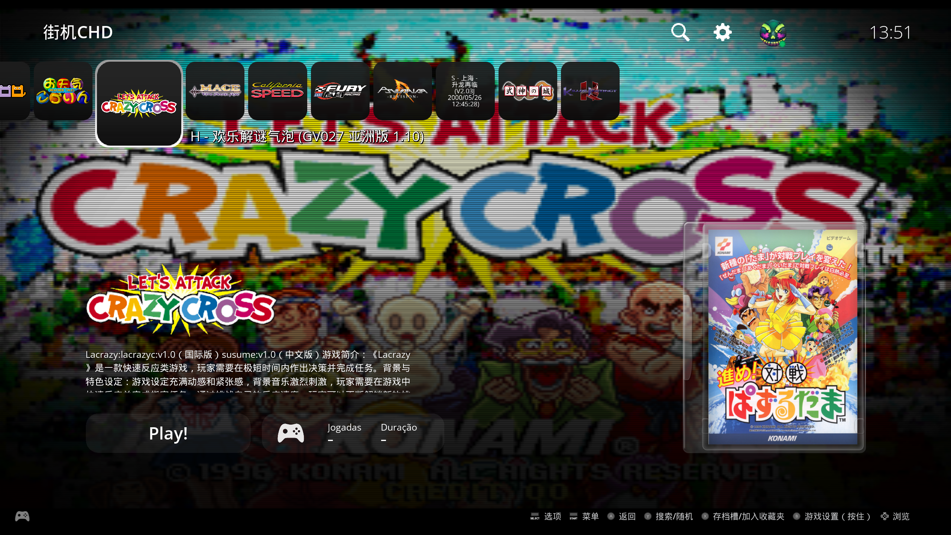Screen dimensions: 951x535
Task: Select the 上海-升龙再临 game tile
Action: point(465,91)
